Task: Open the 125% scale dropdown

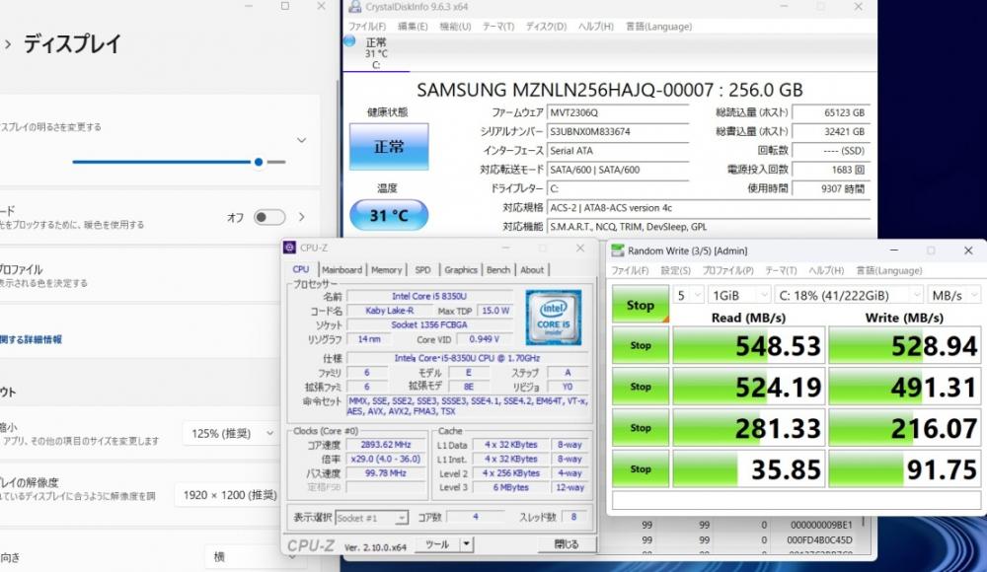Action: (232, 434)
